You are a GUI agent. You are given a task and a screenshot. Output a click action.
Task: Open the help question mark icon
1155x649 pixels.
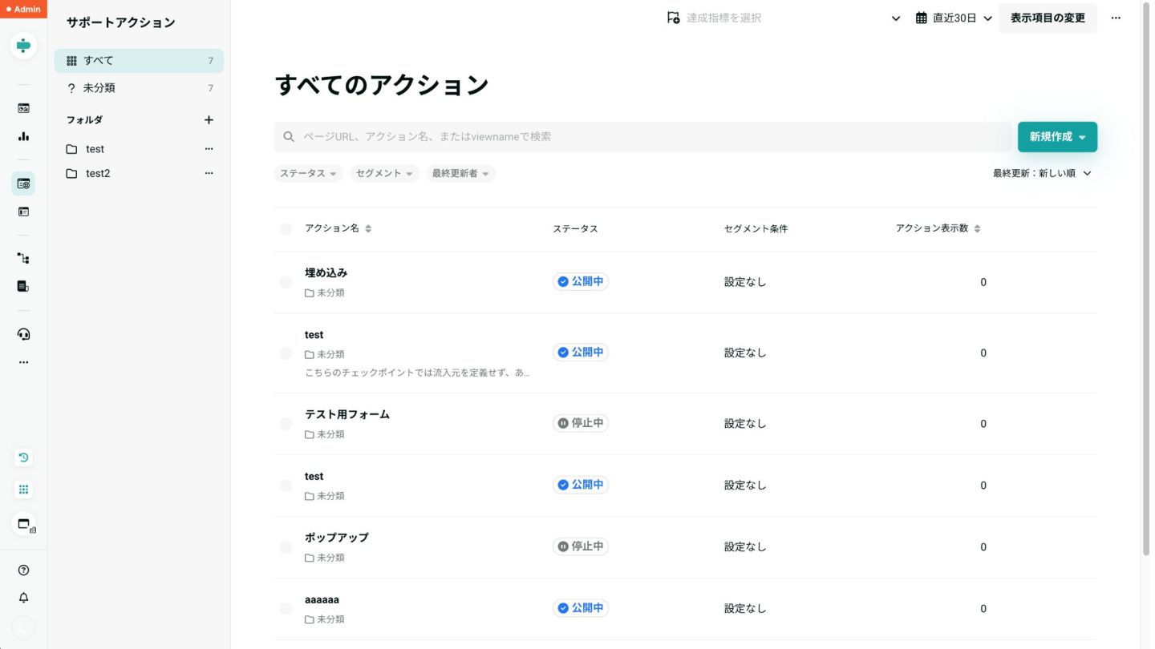coord(23,570)
